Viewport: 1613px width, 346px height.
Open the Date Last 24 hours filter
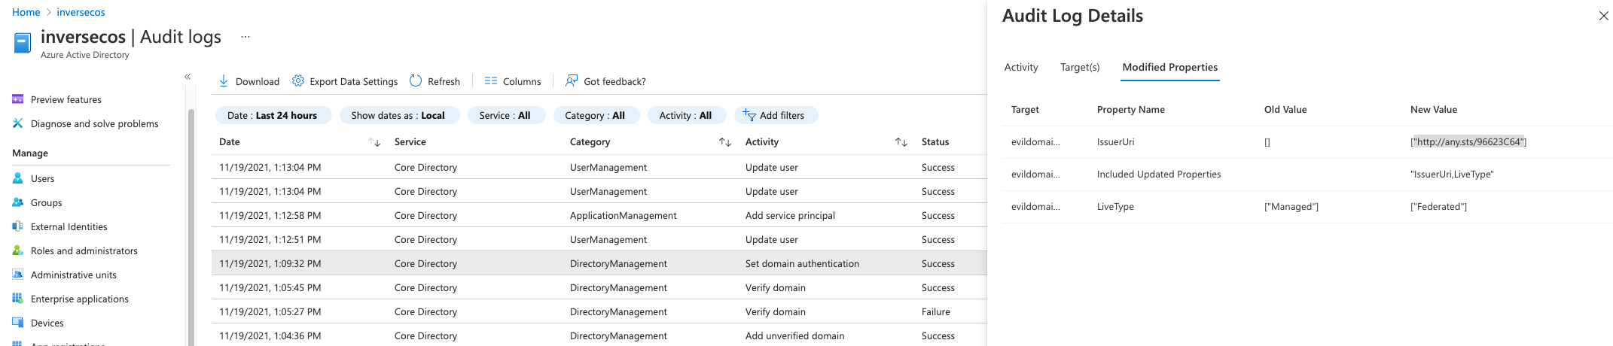273,116
